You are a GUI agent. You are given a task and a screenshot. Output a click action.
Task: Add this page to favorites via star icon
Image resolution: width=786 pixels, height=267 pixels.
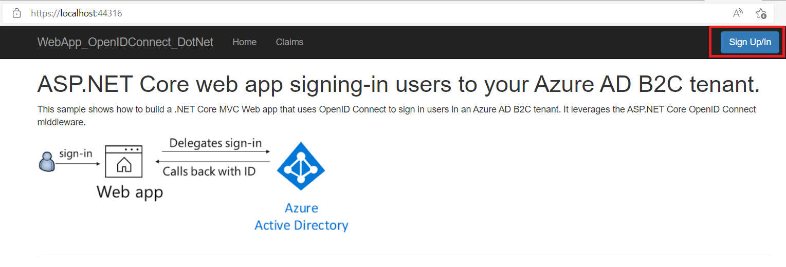(761, 14)
